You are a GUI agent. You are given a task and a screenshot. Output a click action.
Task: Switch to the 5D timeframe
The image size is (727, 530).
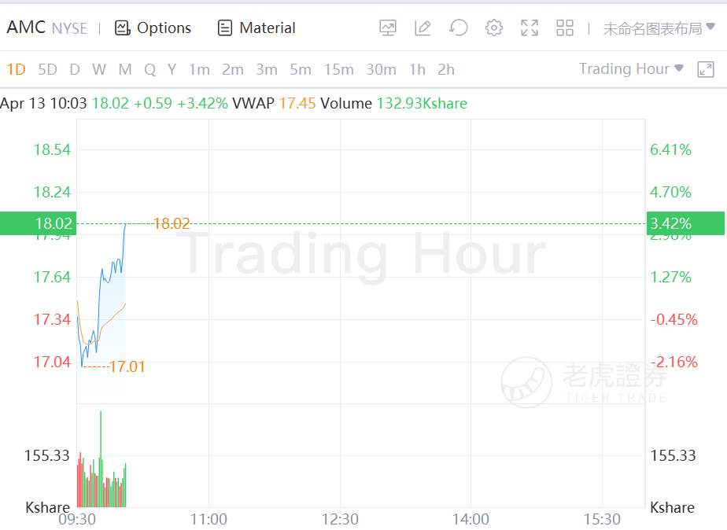point(47,69)
